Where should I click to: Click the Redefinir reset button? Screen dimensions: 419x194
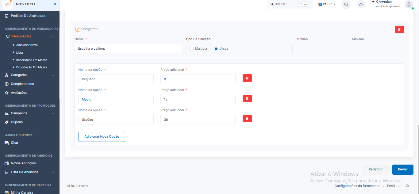coord(375,169)
